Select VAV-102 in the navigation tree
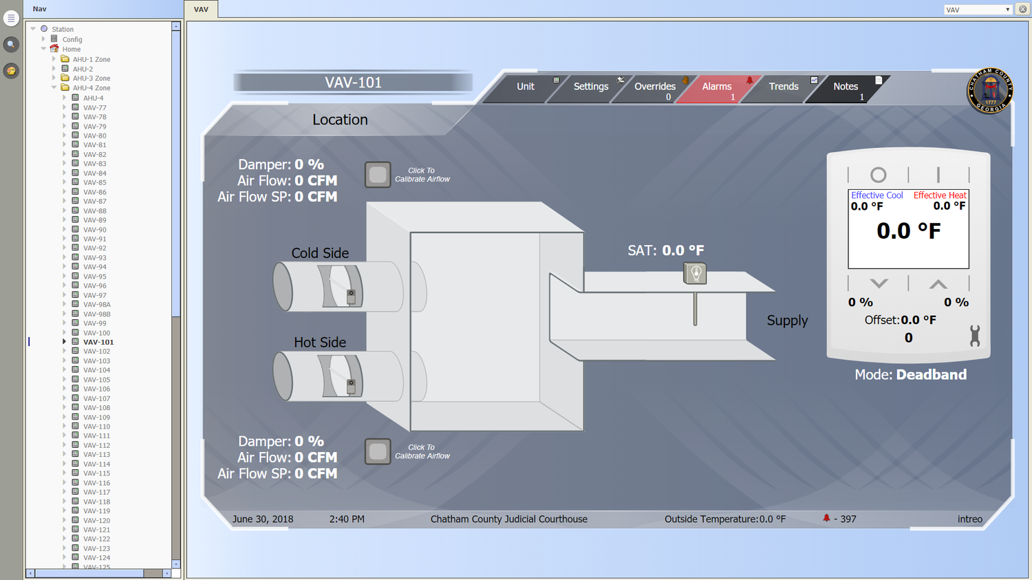 96,351
